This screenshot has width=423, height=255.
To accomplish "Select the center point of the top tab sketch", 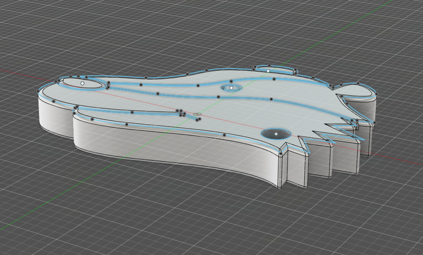I will tap(268, 71).
